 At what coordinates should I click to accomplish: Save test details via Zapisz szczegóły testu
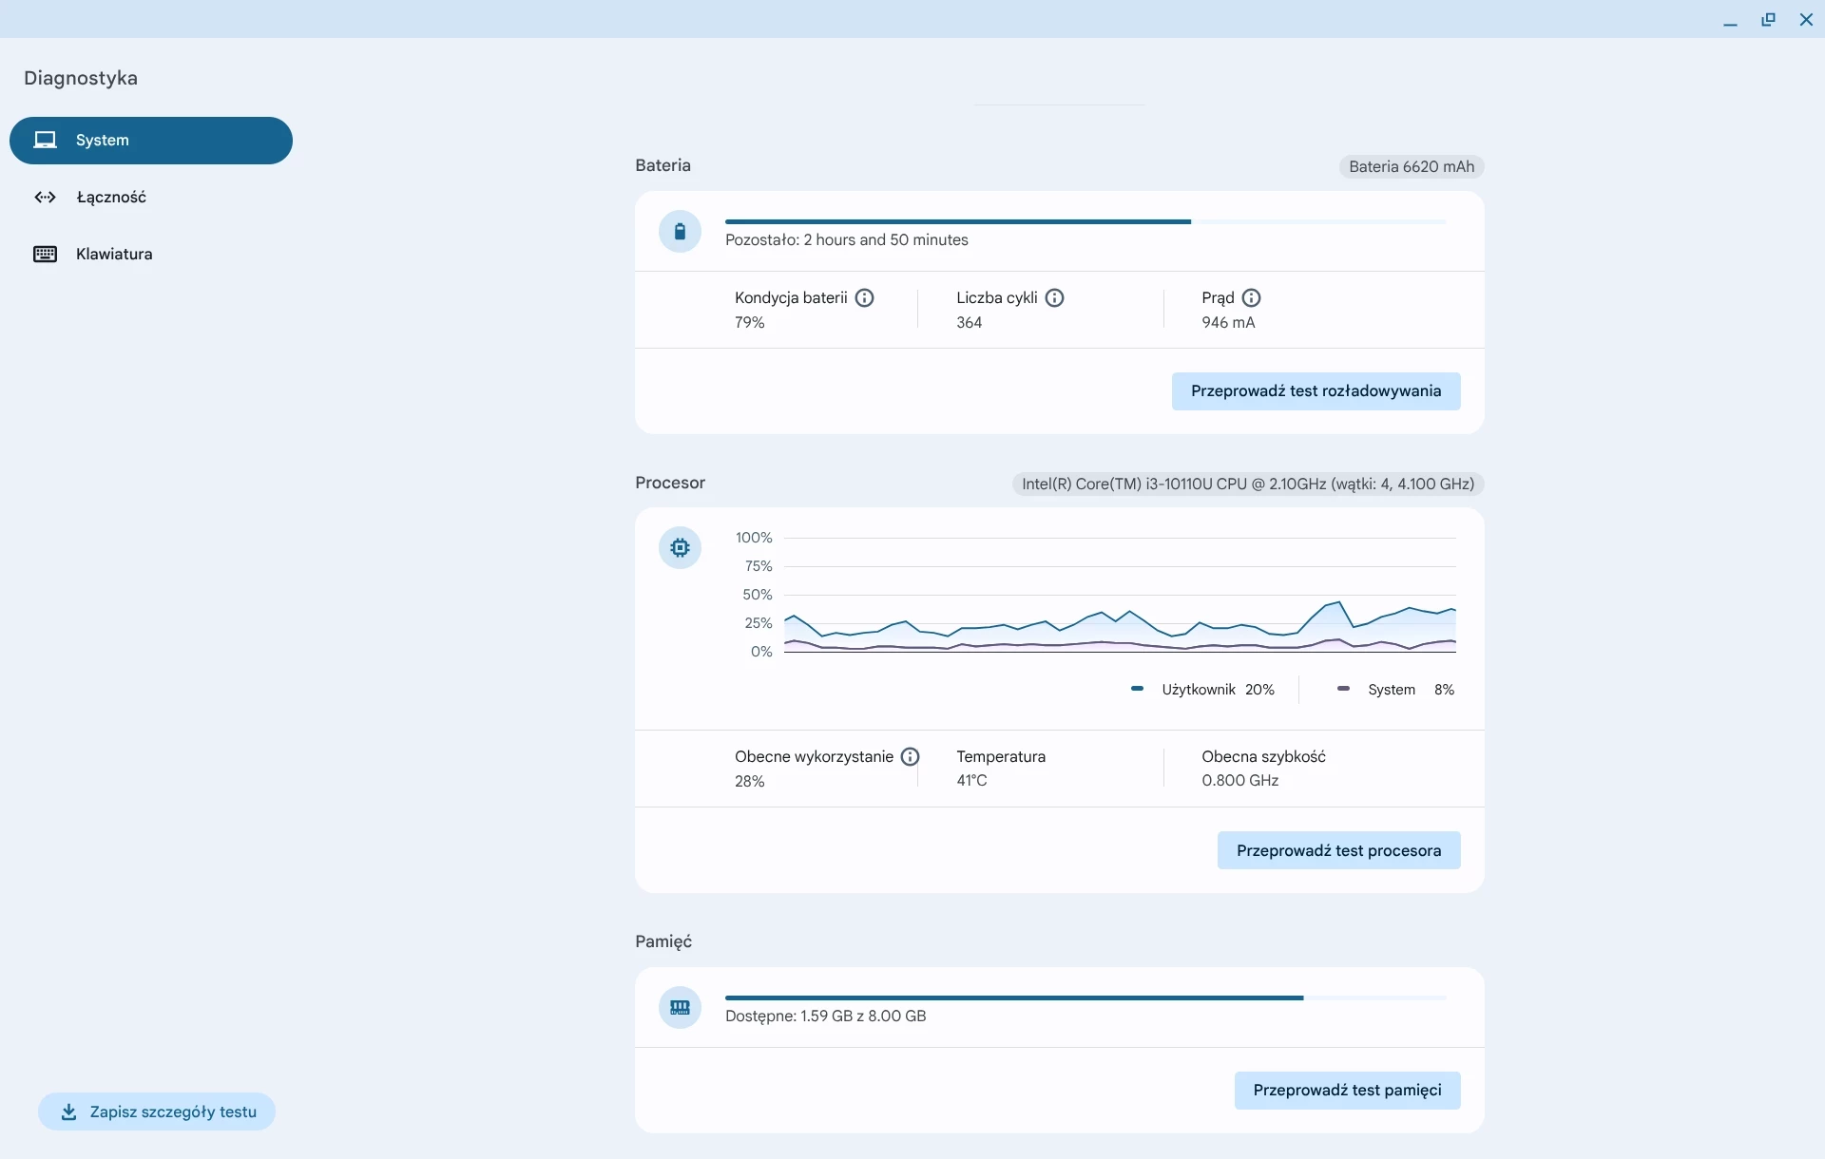[157, 1112]
